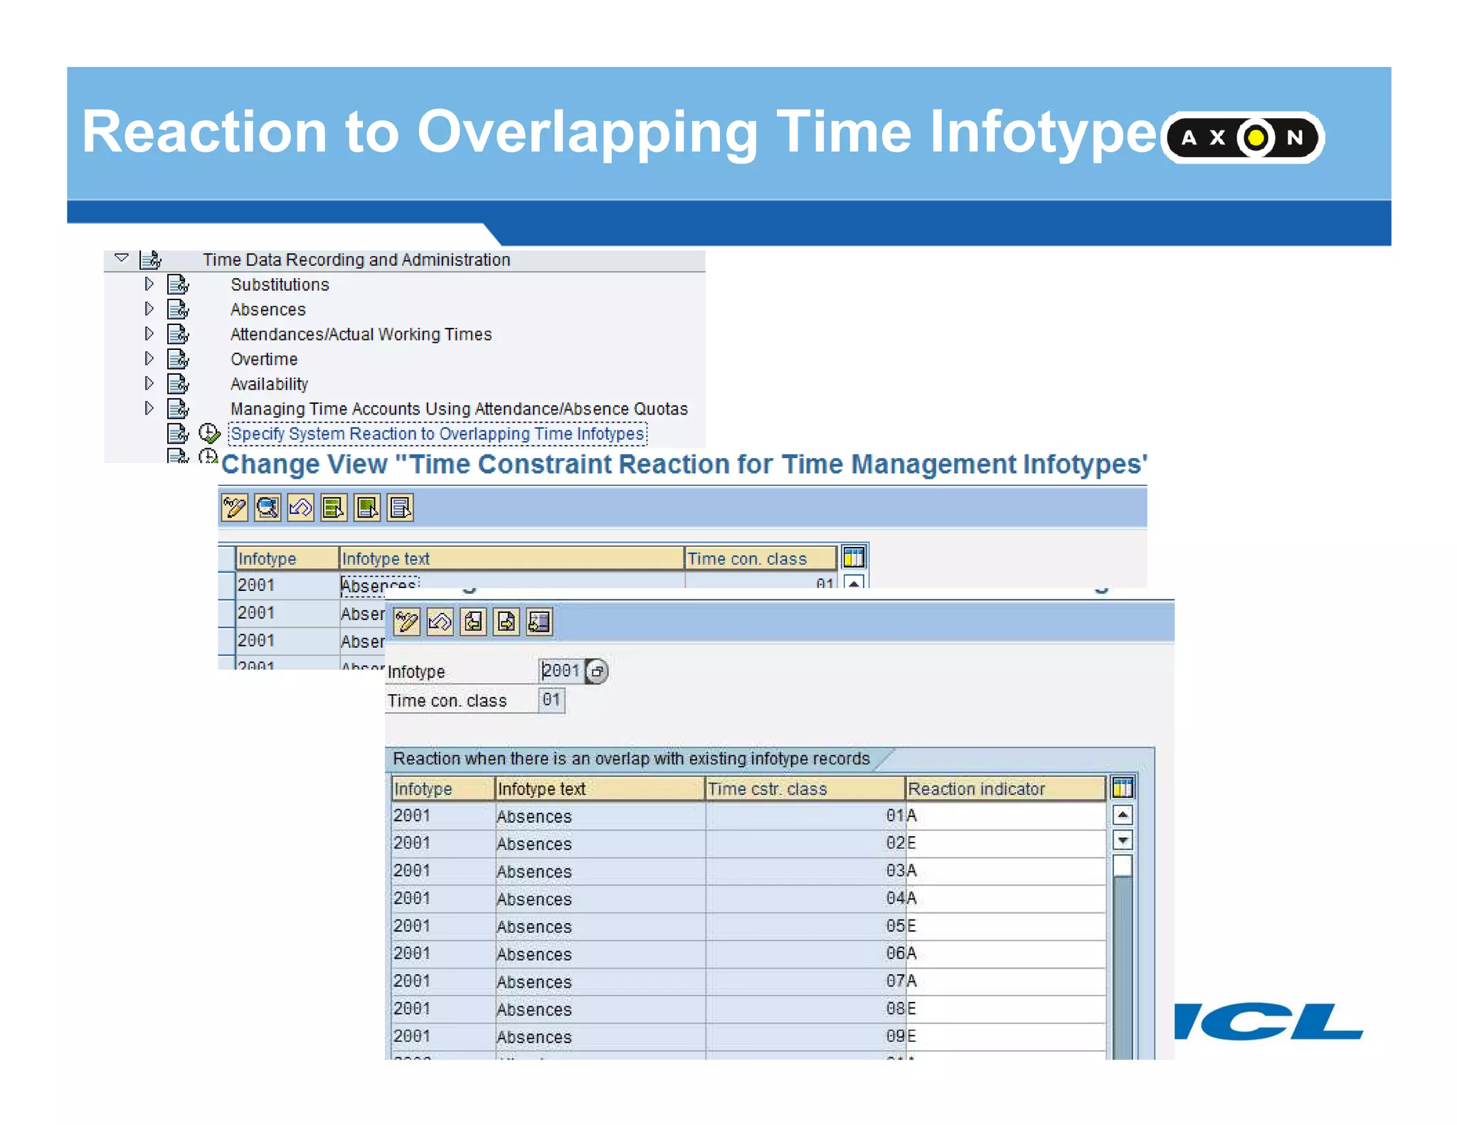1457x1125 pixels.
Task: Select Time Data Recording and Administration label
Action: [356, 260]
